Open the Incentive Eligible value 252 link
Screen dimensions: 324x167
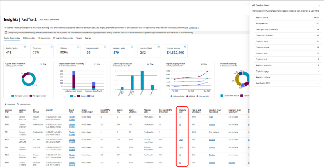coord(143,53)
